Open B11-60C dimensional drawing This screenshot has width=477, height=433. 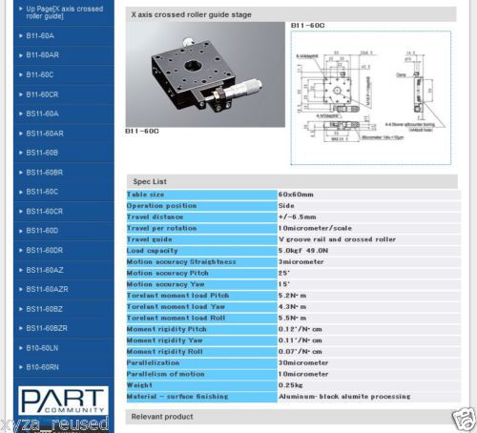pyautogui.click(x=371, y=98)
